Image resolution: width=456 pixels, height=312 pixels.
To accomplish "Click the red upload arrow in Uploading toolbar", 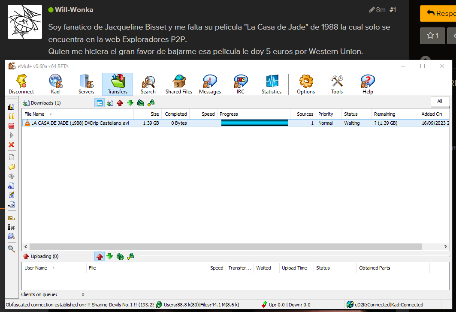I will pos(100,256).
